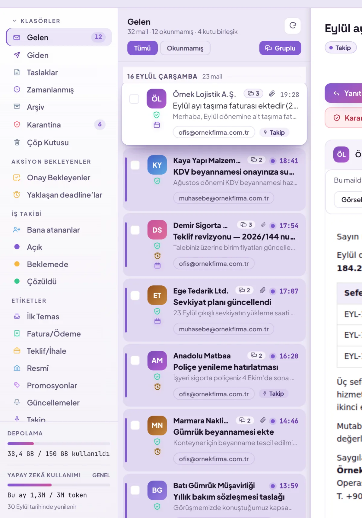Click the GENEL label in Yapay Zekâ Kullanımı
Screen dimensions: 362x518
(x=101, y=475)
